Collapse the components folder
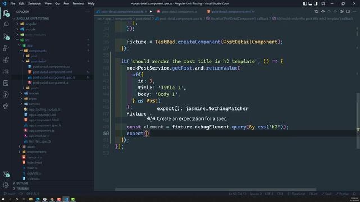The image size is (360, 202). tap(21, 50)
